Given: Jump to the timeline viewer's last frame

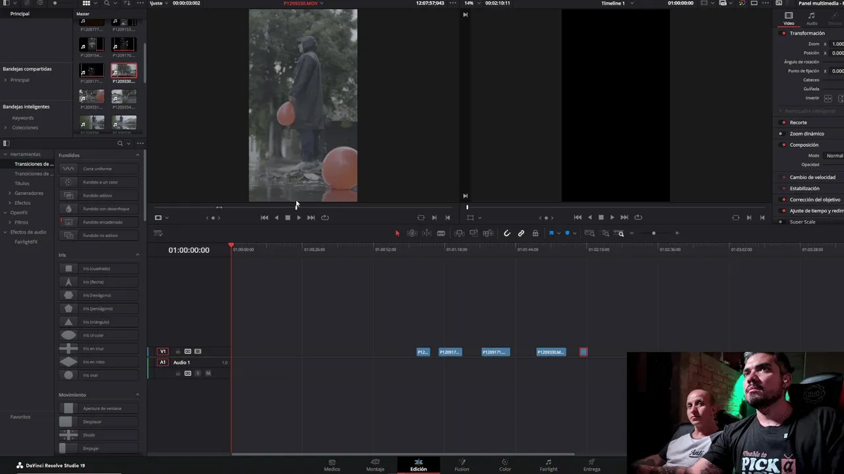Looking at the screenshot, I should click(624, 217).
